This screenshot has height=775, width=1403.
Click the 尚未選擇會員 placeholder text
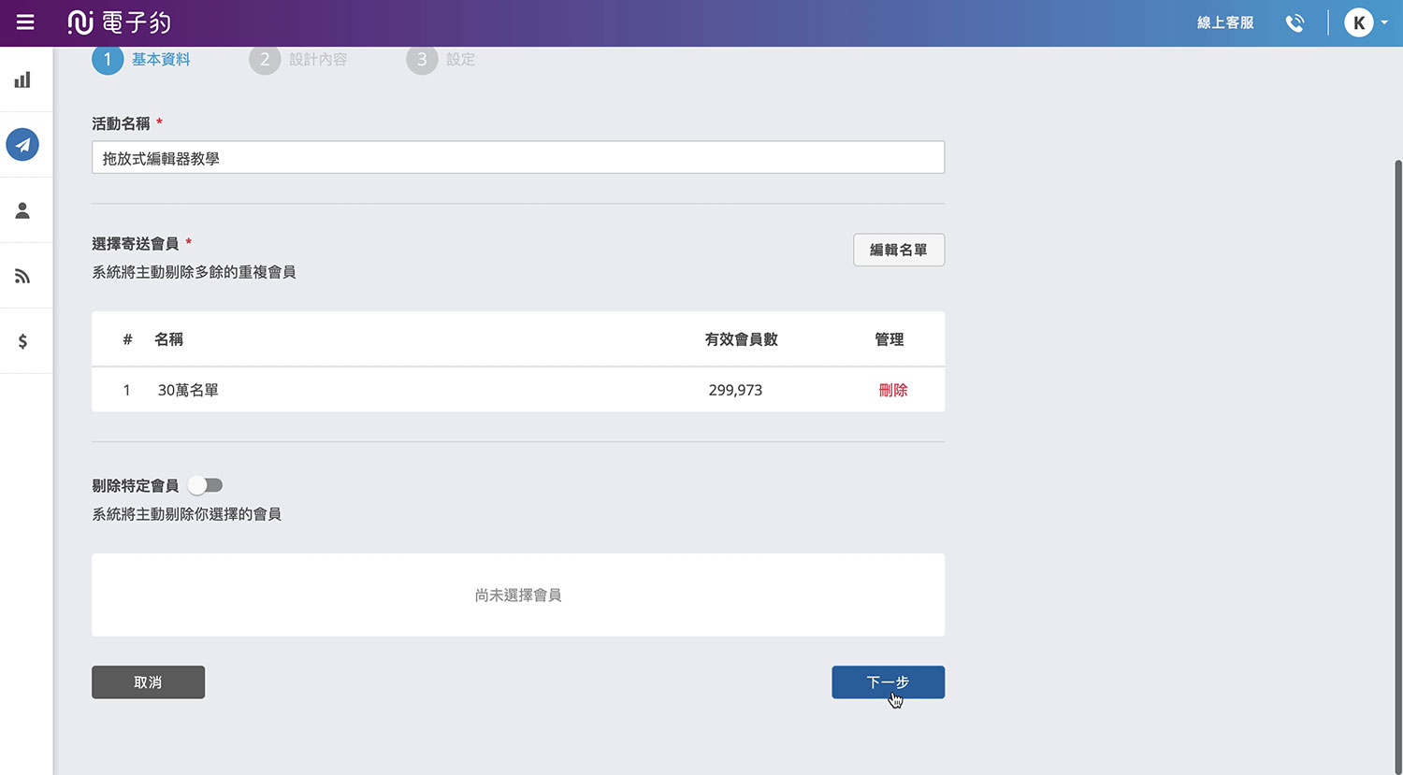click(518, 595)
